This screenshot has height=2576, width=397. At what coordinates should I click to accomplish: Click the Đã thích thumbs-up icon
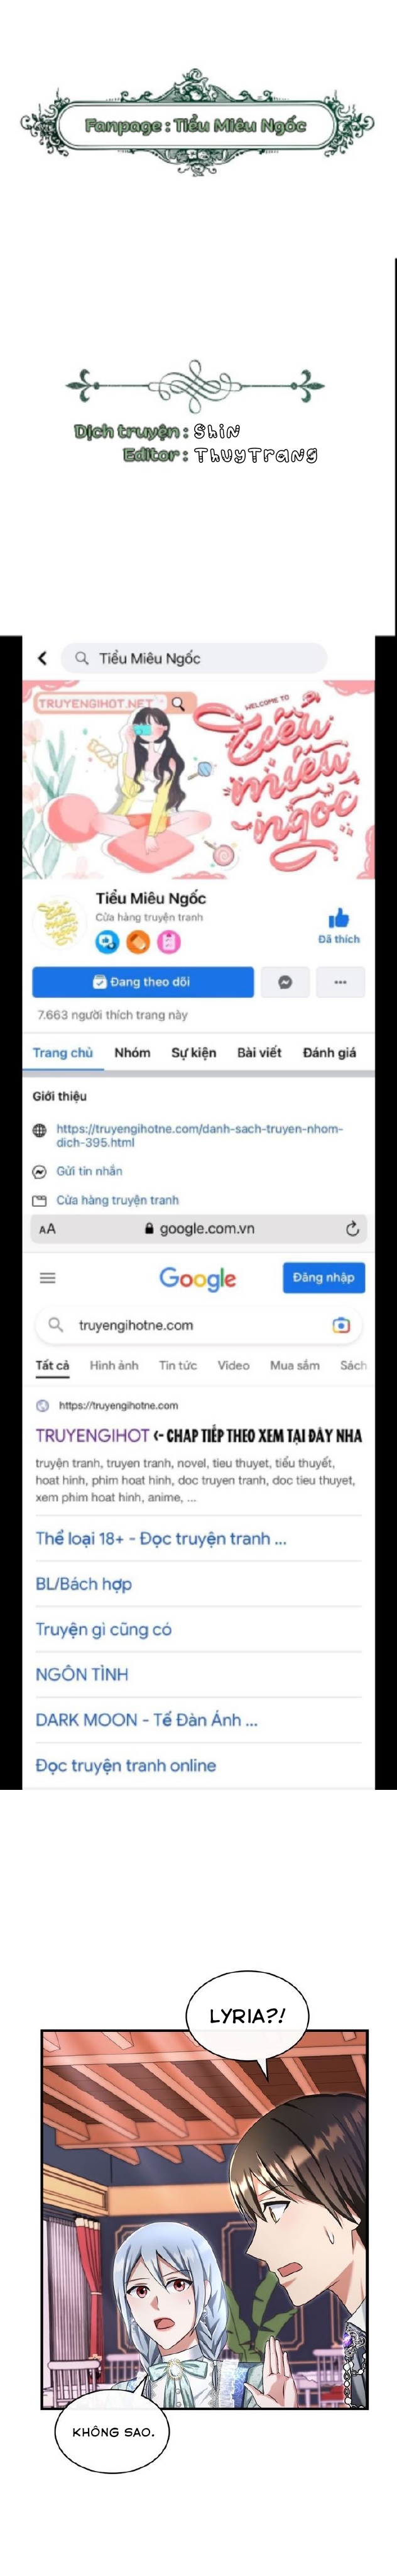(339, 918)
